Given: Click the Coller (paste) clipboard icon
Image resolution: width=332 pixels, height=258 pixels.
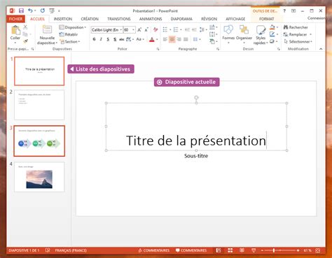Looking at the screenshot, I should 15,30.
